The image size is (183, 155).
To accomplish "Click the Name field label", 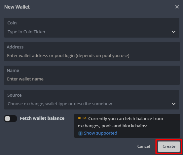I will pyautogui.click(x=13, y=70).
